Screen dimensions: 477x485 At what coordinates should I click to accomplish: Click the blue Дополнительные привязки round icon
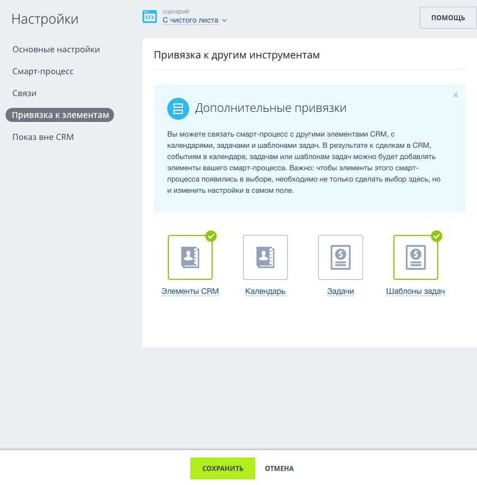point(178,108)
